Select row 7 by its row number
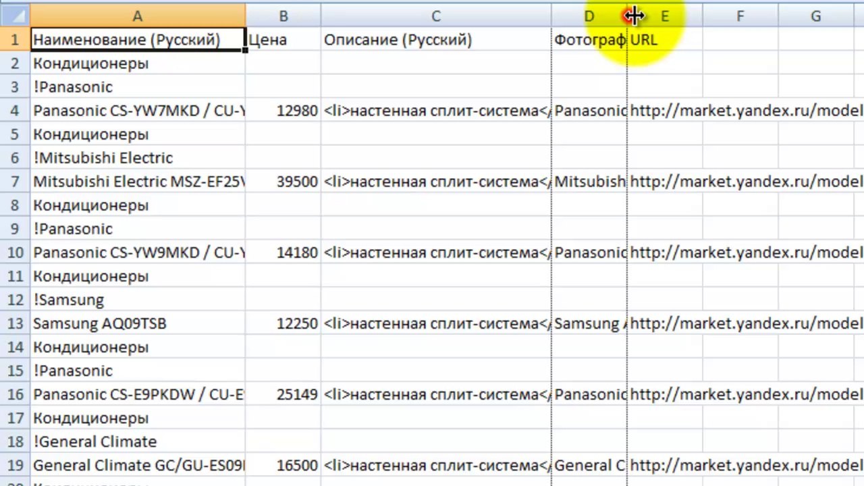The image size is (864, 486). [x=15, y=182]
